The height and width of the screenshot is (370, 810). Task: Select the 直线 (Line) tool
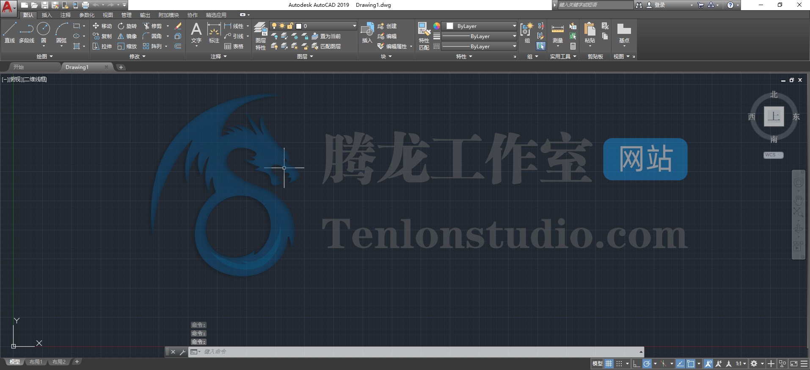pyautogui.click(x=9, y=33)
